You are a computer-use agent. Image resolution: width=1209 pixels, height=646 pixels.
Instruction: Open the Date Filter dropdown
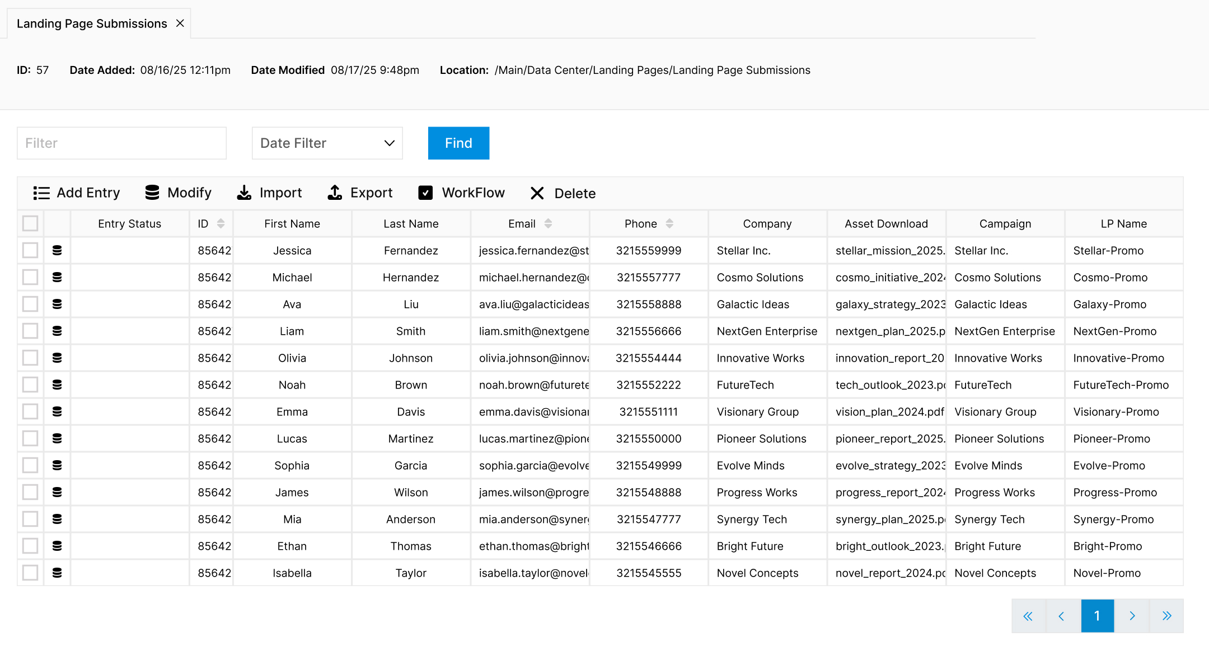(327, 143)
